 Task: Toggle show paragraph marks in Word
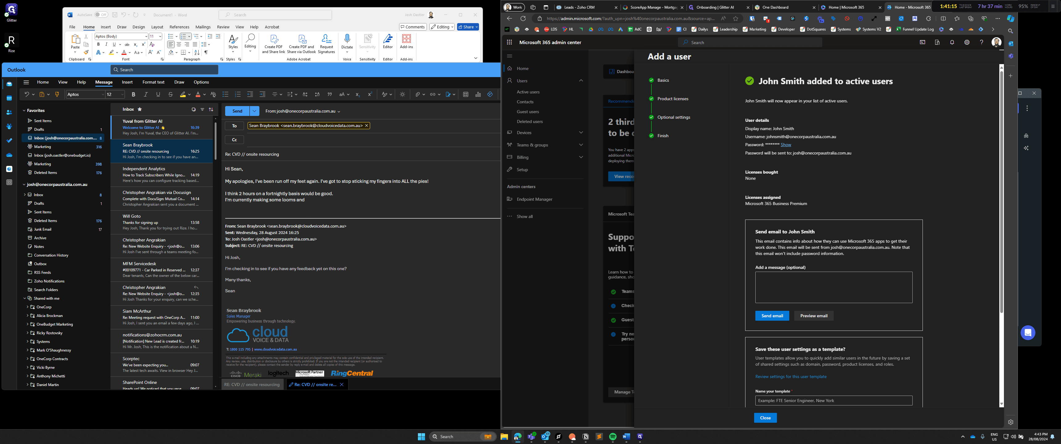tap(206, 52)
